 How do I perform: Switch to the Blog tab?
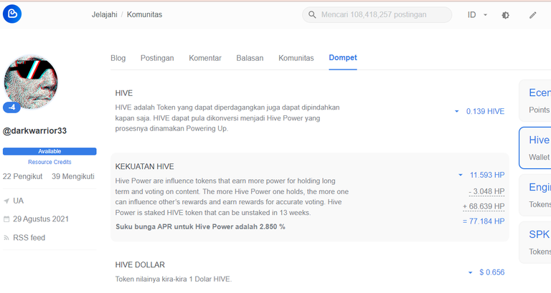[118, 58]
